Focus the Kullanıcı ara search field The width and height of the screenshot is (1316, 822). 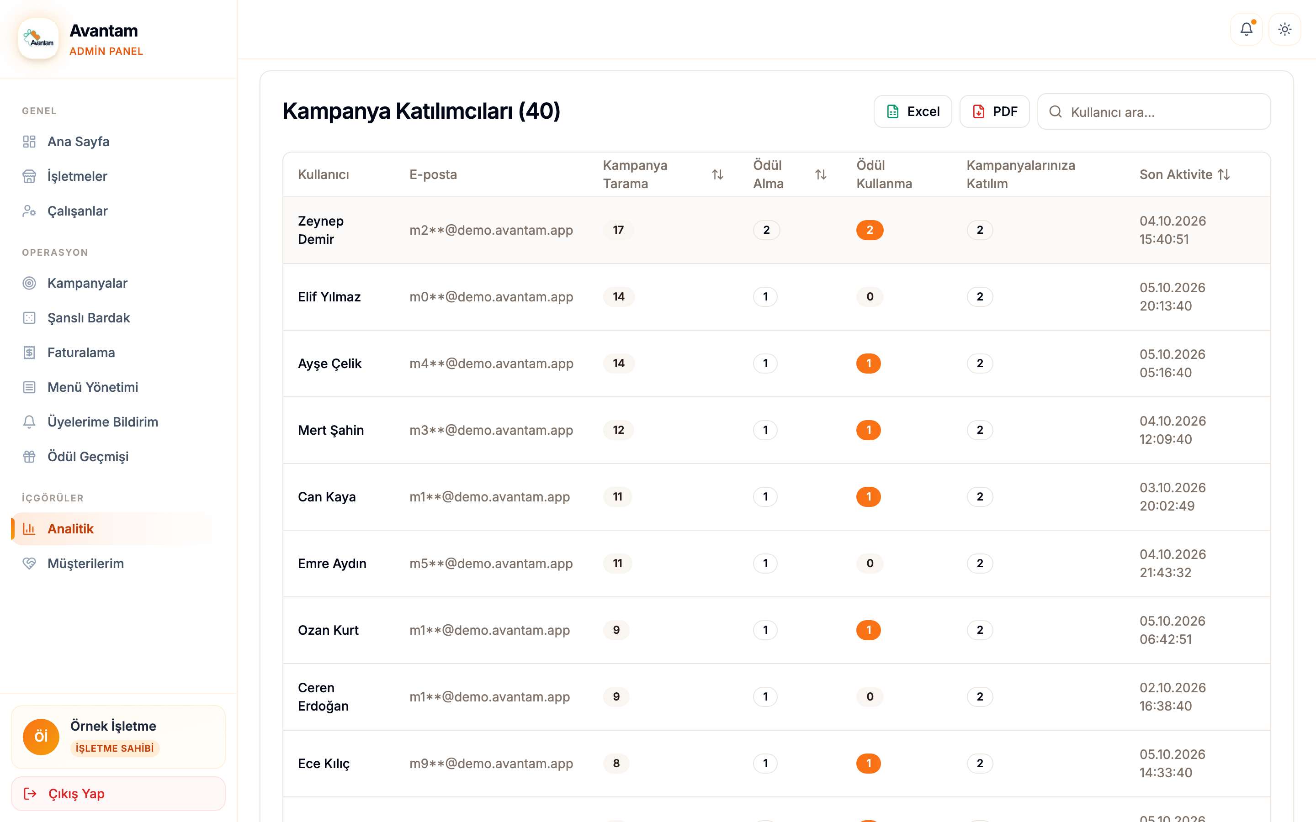pos(1154,111)
